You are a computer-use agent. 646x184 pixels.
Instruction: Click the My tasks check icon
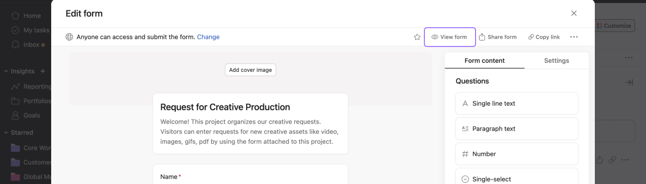(x=15, y=30)
